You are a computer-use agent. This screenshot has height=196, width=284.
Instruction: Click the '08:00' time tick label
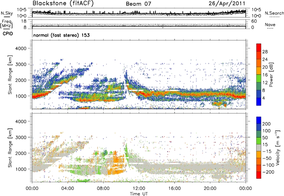[103, 189]
